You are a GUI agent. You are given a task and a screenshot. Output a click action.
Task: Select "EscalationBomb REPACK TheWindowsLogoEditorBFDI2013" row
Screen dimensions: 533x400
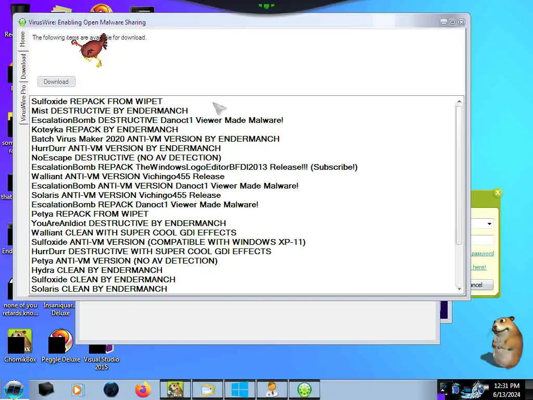[243, 167]
